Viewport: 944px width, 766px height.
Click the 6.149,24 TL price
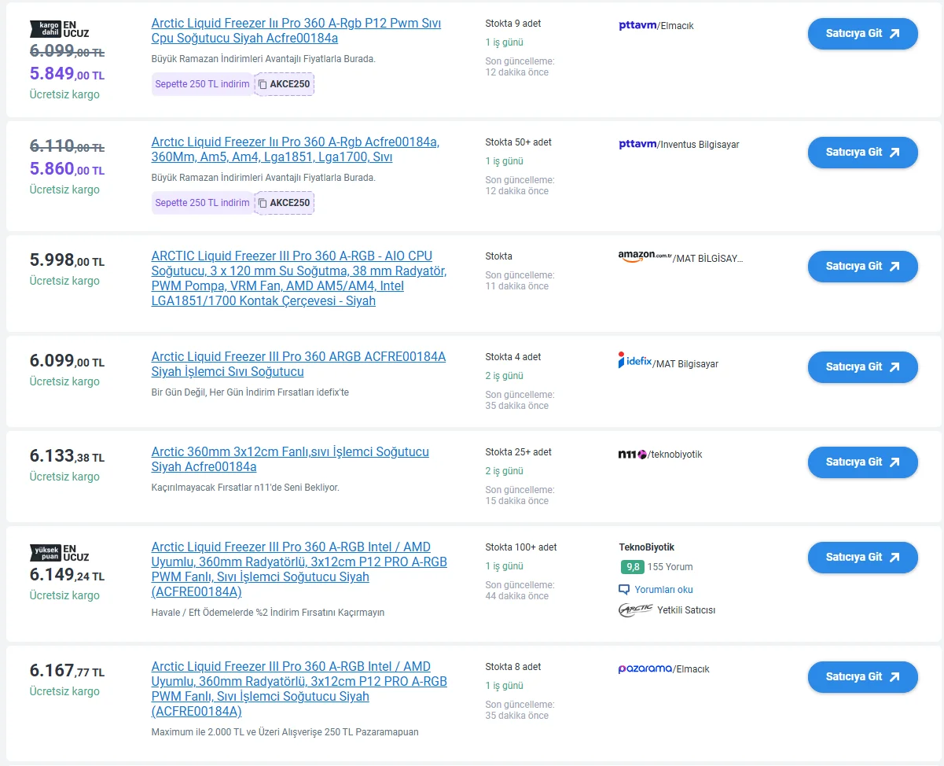67,575
